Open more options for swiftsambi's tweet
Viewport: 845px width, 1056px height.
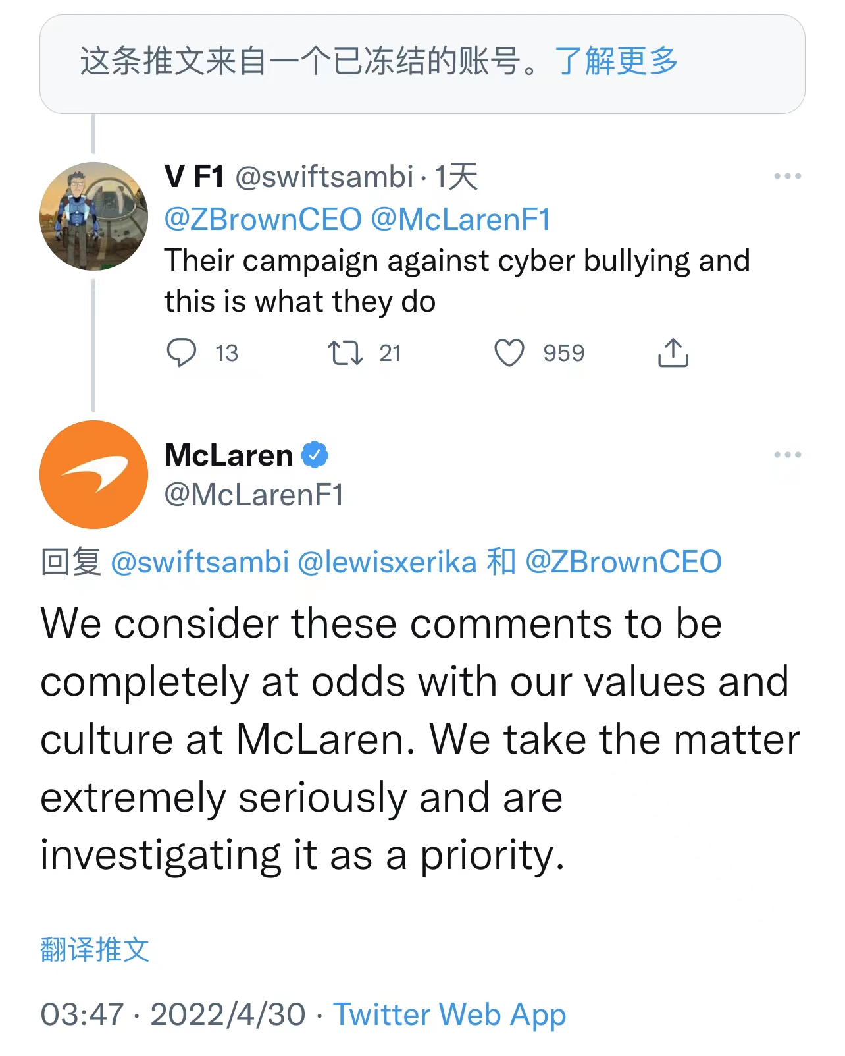(787, 177)
